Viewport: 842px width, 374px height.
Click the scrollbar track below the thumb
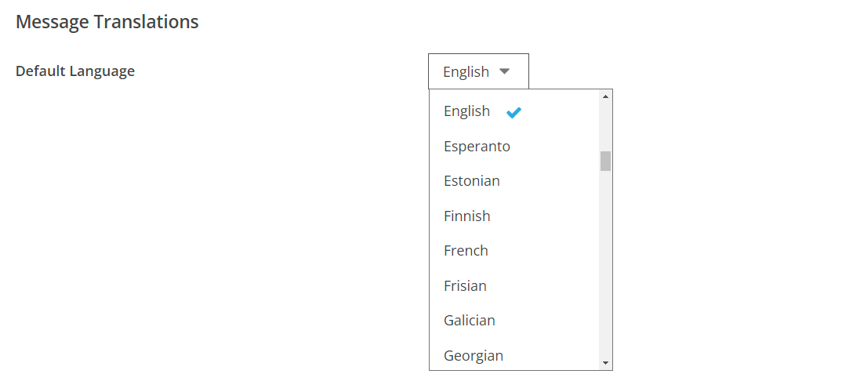(606, 263)
